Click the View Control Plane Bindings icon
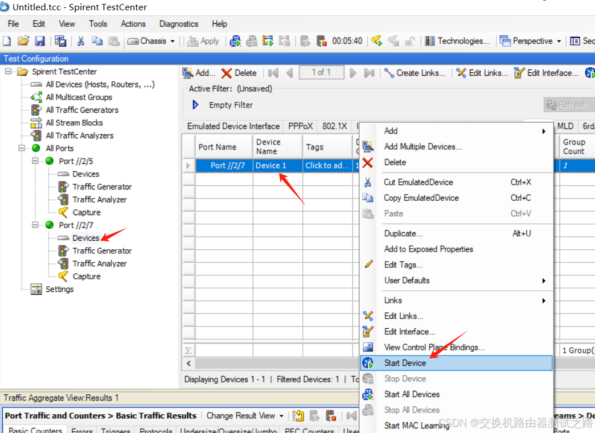 368,347
